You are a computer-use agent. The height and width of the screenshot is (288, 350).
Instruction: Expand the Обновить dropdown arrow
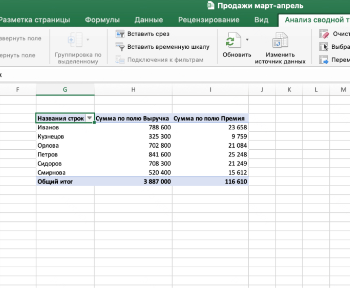coord(247,40)
